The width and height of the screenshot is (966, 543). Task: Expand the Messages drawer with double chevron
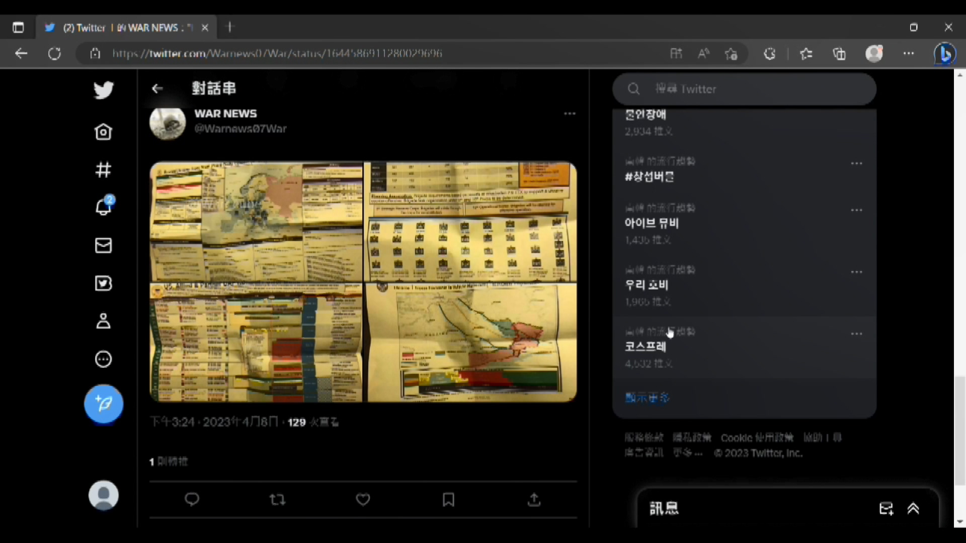913,509
